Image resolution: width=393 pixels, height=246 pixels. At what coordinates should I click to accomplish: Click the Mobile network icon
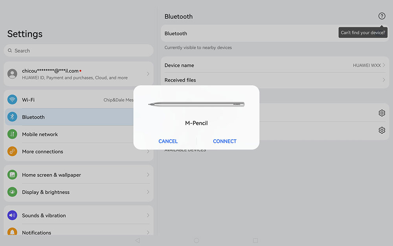12,134
